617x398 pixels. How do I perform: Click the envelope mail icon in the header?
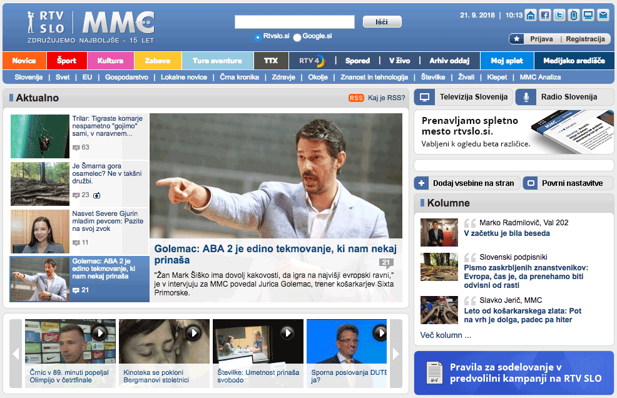[x=603, y=16]
